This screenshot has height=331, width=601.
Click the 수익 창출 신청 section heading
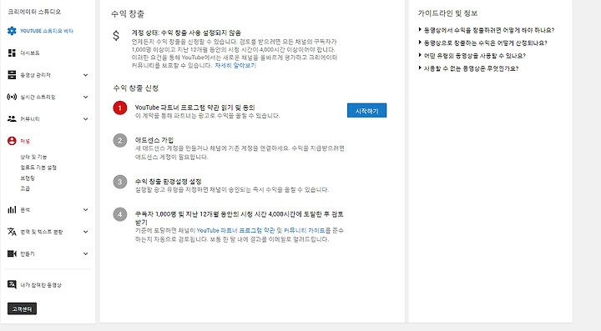pos(136,88)
